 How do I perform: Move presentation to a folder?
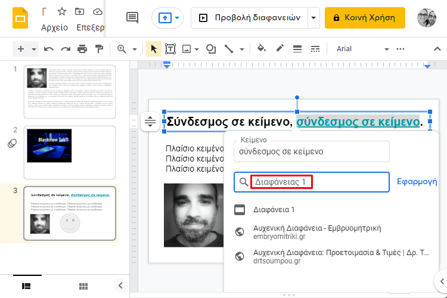[x=79, y=12]
